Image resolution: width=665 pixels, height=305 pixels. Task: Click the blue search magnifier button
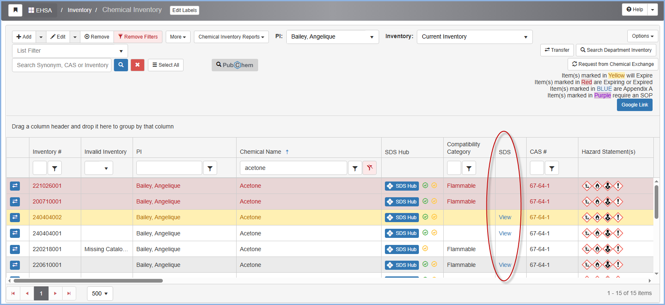(x=121, y=65)
